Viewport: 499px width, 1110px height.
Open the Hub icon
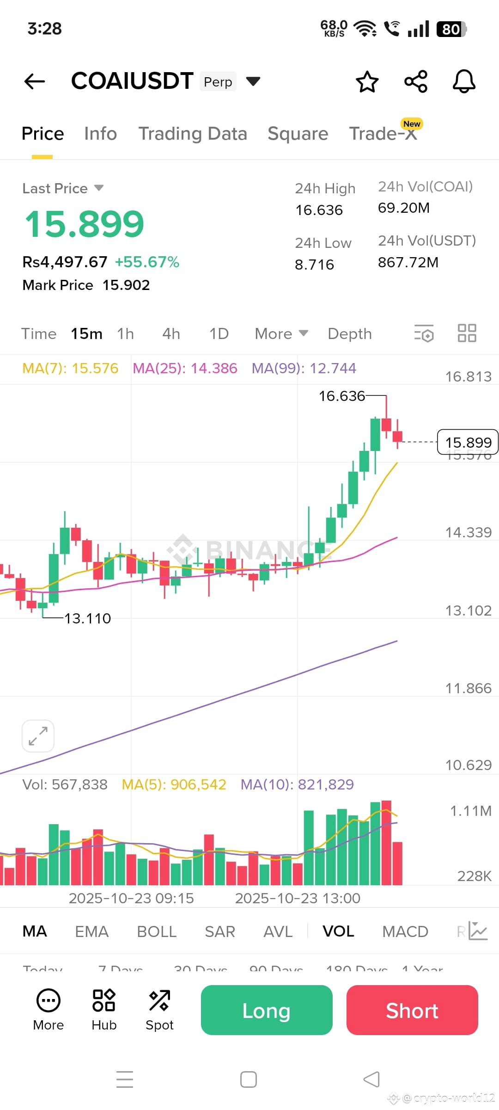coord(104,1010)
